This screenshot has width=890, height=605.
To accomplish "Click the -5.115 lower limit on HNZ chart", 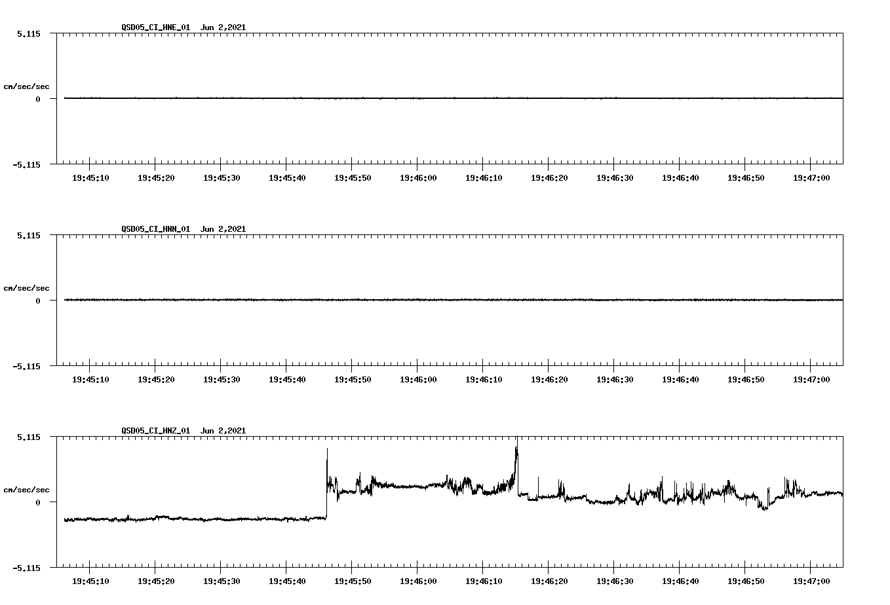I will pyautogui.click(x=26, y=568).
